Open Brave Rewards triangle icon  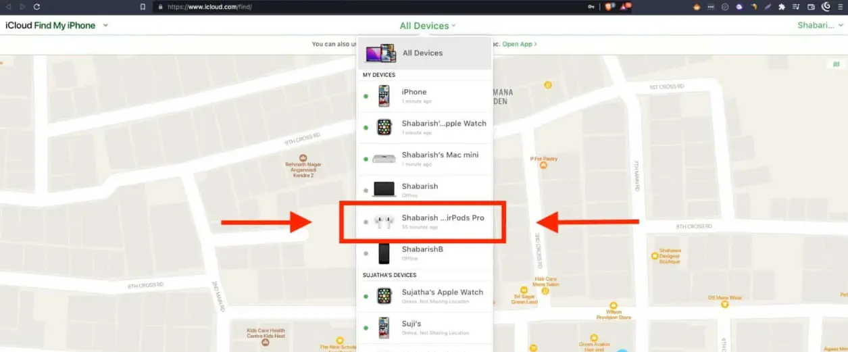click(x=625, y=7)
